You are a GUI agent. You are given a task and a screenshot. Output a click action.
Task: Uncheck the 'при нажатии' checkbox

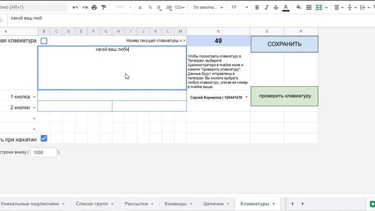pos(44,138)
